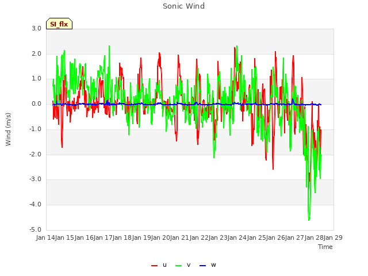Viewport: 368px width, 276px height.
Task: Click the Jan 24 x-axis tick label
Action: [237, 237]
